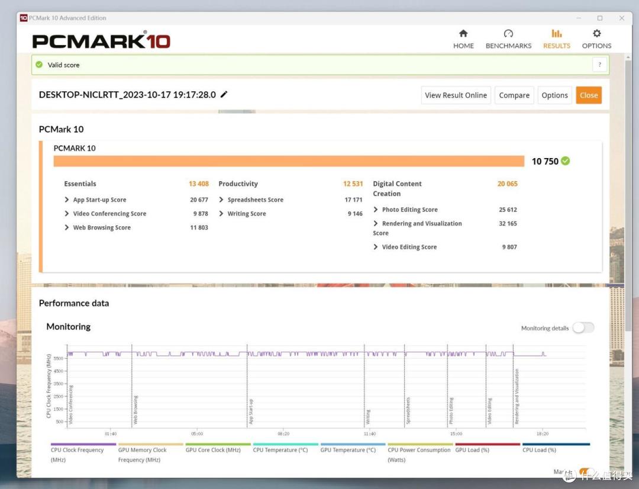The height and width of the screenshot is (489, 639).
Task: Toggle the Monitoring details switch
Action: point(583,328)
